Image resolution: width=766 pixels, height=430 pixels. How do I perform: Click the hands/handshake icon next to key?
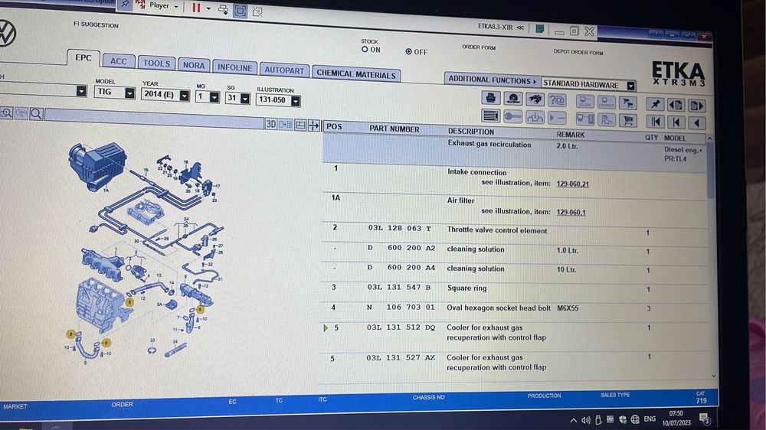coord(535,117)
